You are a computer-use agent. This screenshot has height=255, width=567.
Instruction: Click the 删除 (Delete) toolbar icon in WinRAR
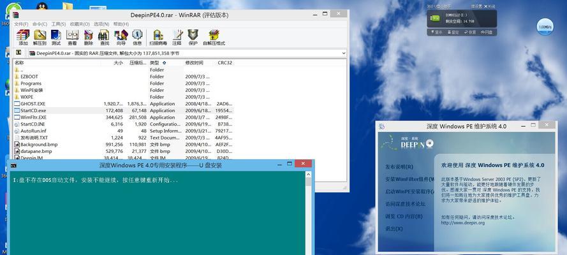point(88,37)
